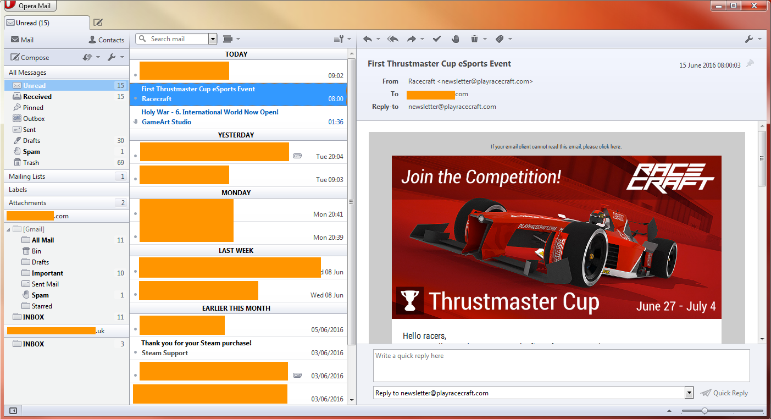The height and width of the screenshot is (419, 771).
Task: Open the list sorting and settings wrench icon
Action: (339, 39)
